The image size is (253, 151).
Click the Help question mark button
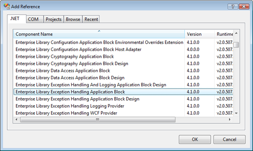click(233, 6)
